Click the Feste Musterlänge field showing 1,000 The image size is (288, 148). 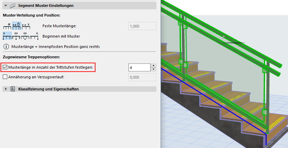tap(142, 26)
